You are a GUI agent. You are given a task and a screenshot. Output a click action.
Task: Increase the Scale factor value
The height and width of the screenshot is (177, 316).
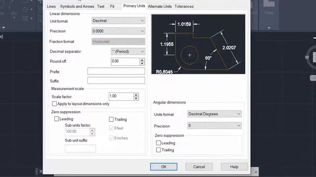136,95
